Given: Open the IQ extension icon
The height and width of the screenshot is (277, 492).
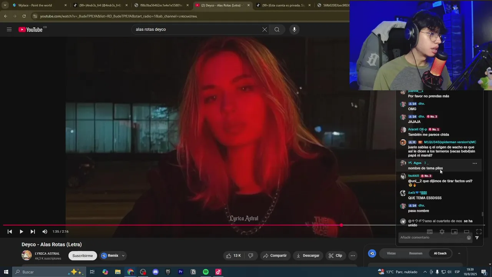Looking at the screenshot, I should point(372,253).
